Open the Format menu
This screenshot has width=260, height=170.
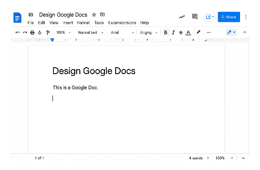point(84,23)
